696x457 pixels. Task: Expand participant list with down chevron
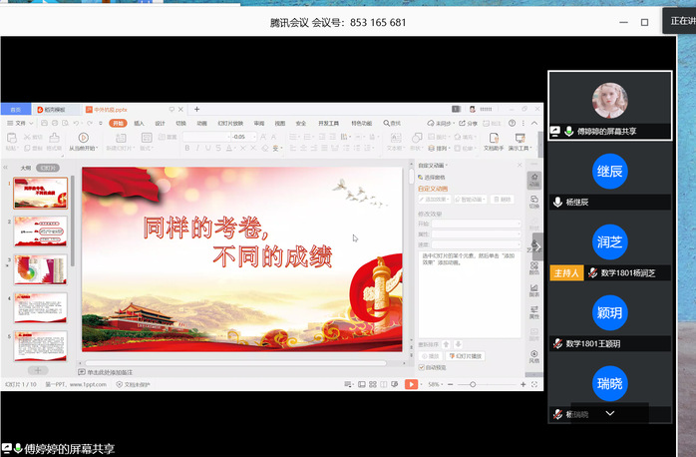(610, 413)
